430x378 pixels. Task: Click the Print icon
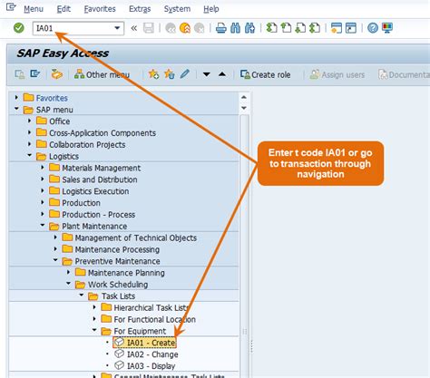coord(221,28)
